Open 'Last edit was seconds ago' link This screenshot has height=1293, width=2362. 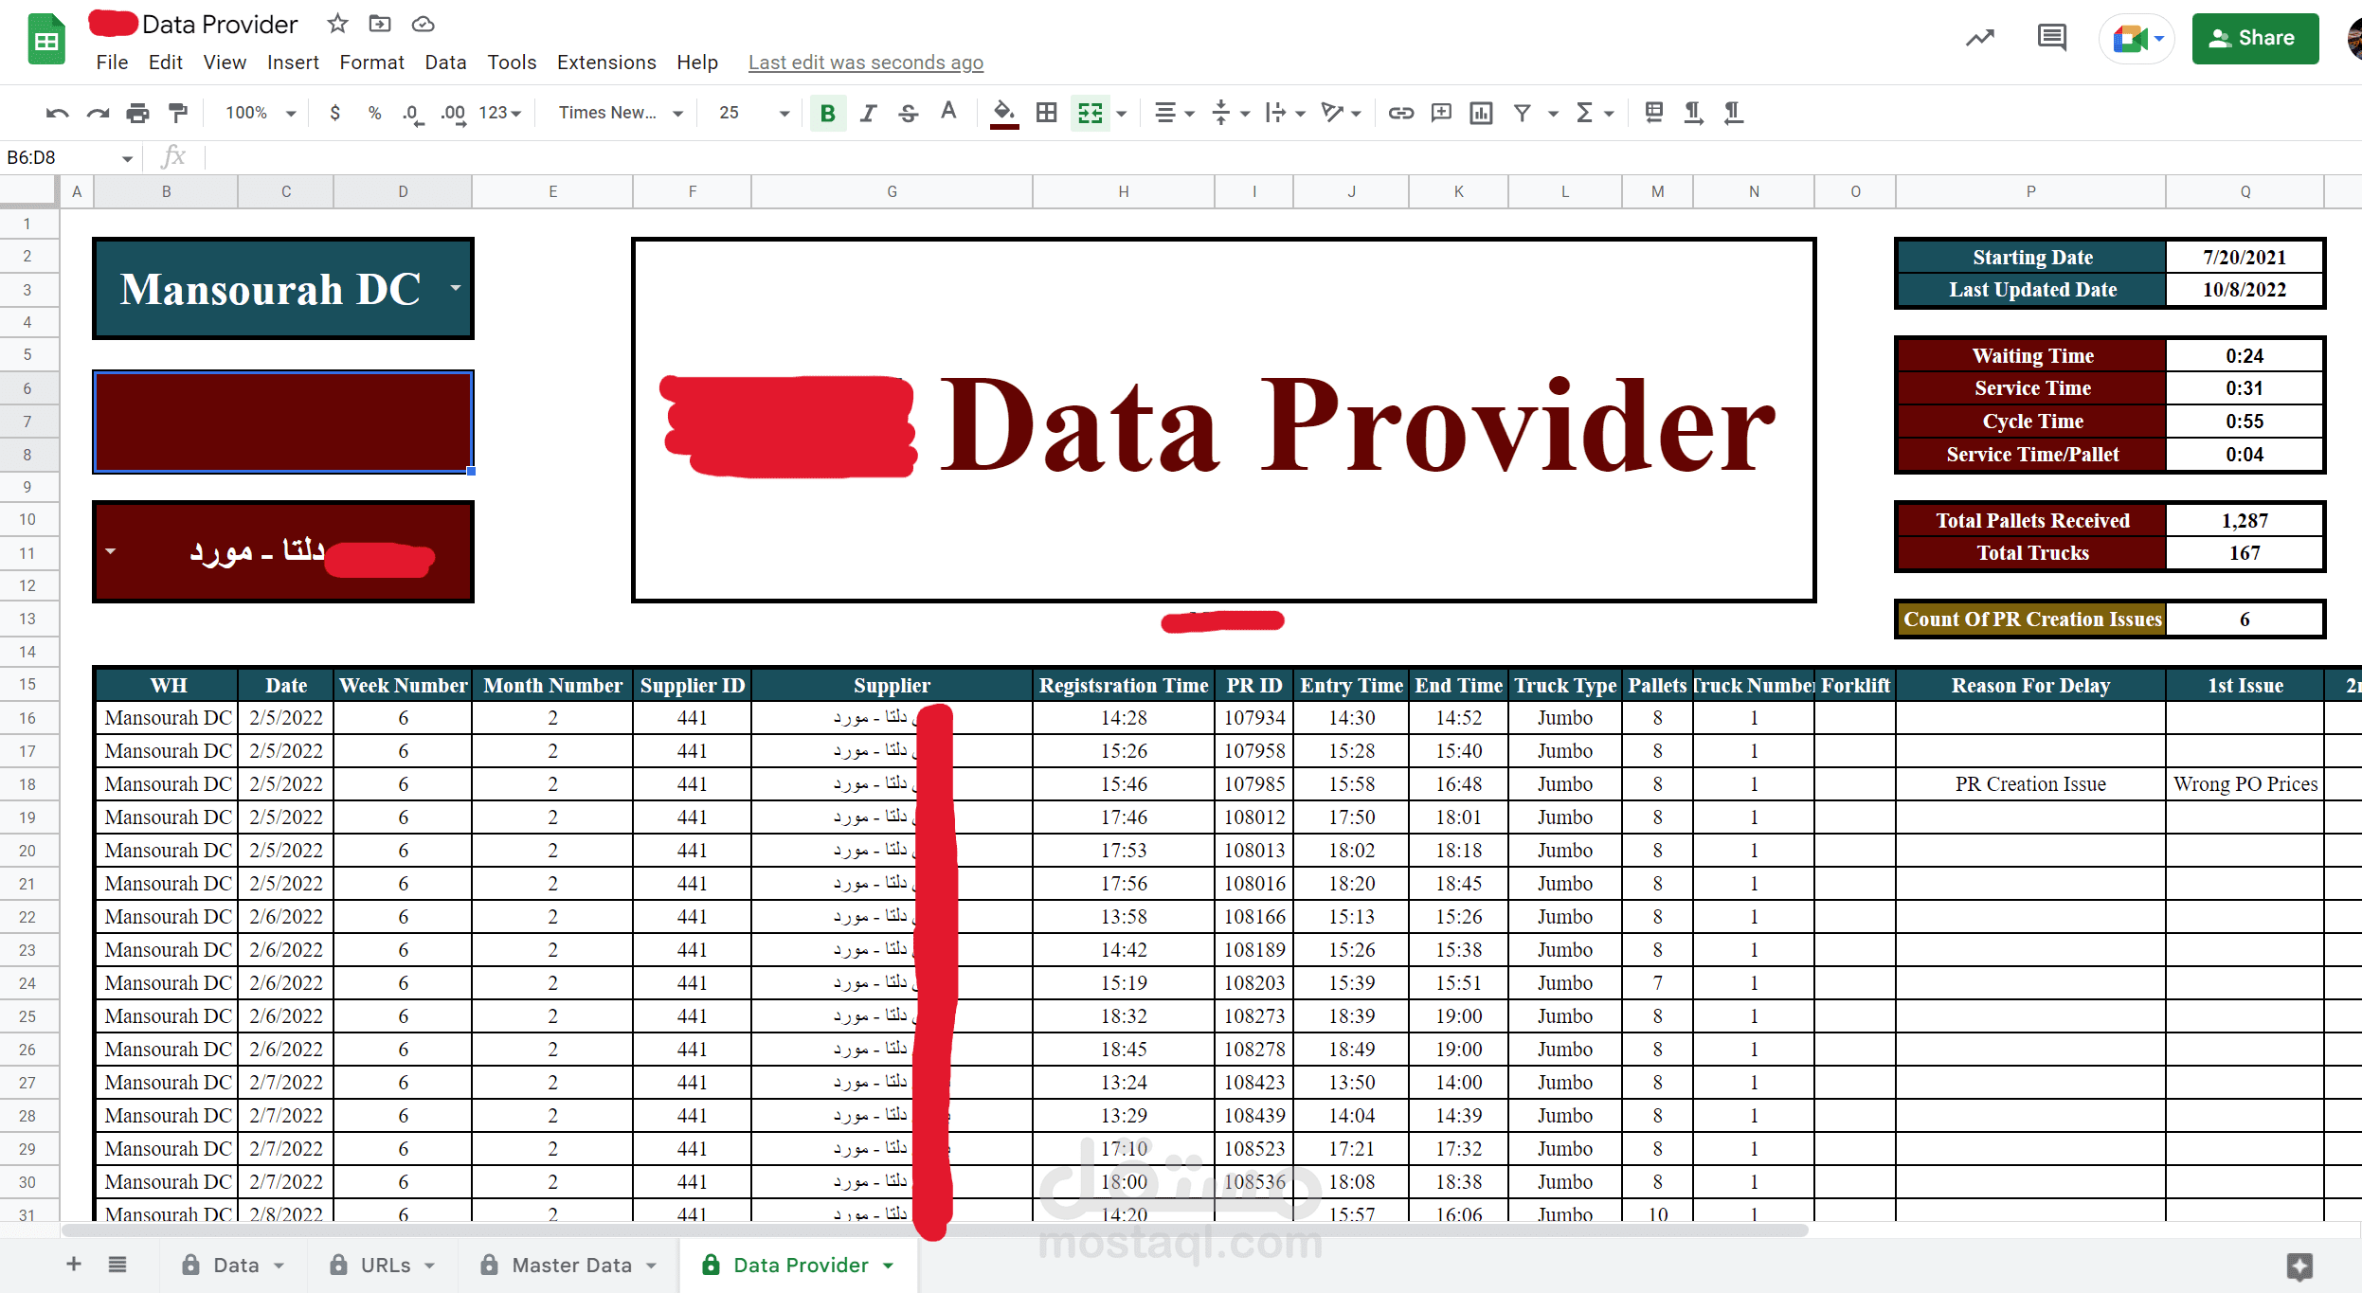865,63
